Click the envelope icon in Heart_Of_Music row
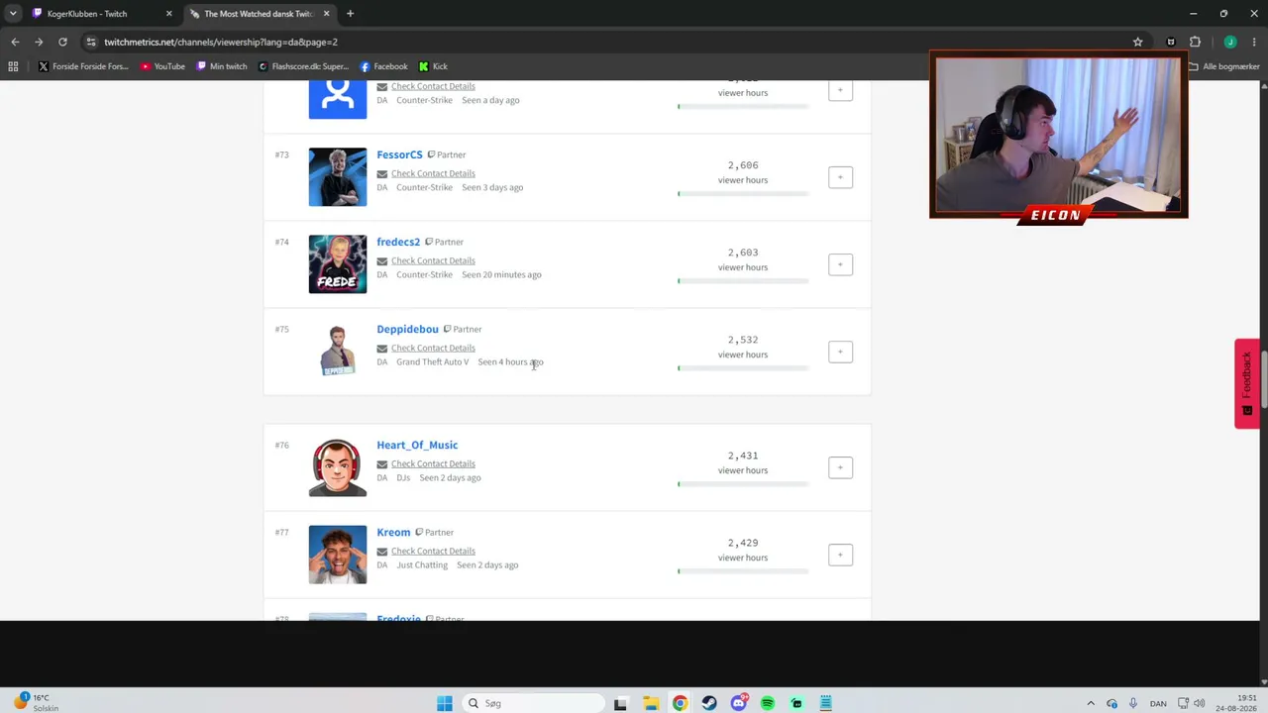Viewport: 1268px width, 713px height. click(382, 464)
